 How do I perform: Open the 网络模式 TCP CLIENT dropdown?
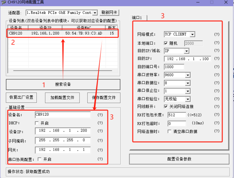[x=193, y=34]
